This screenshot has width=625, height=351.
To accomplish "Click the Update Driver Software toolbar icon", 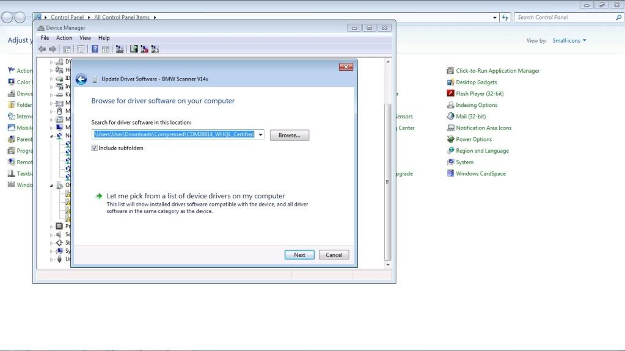I will pos(134,49).
